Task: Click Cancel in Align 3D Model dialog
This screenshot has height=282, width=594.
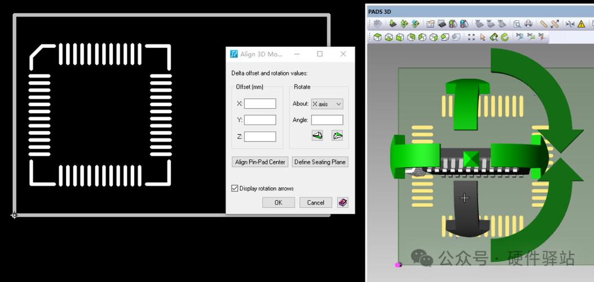Action: pos(315,202)
